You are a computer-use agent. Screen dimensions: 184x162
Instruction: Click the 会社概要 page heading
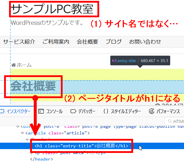pyautogui.click(x=33, y=86)
